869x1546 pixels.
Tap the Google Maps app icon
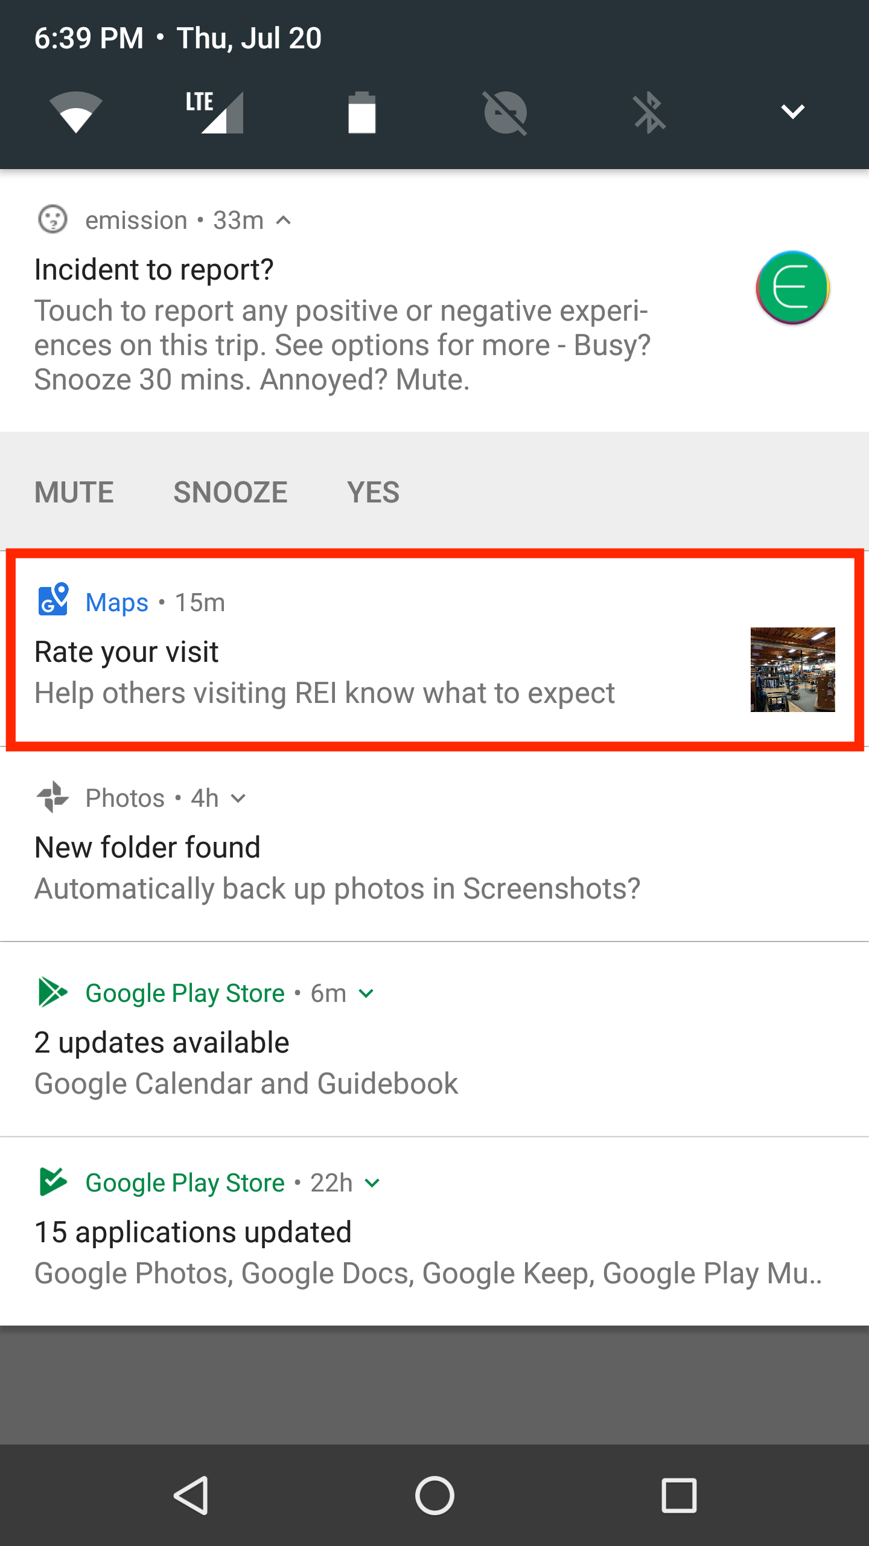coord(53,600)
